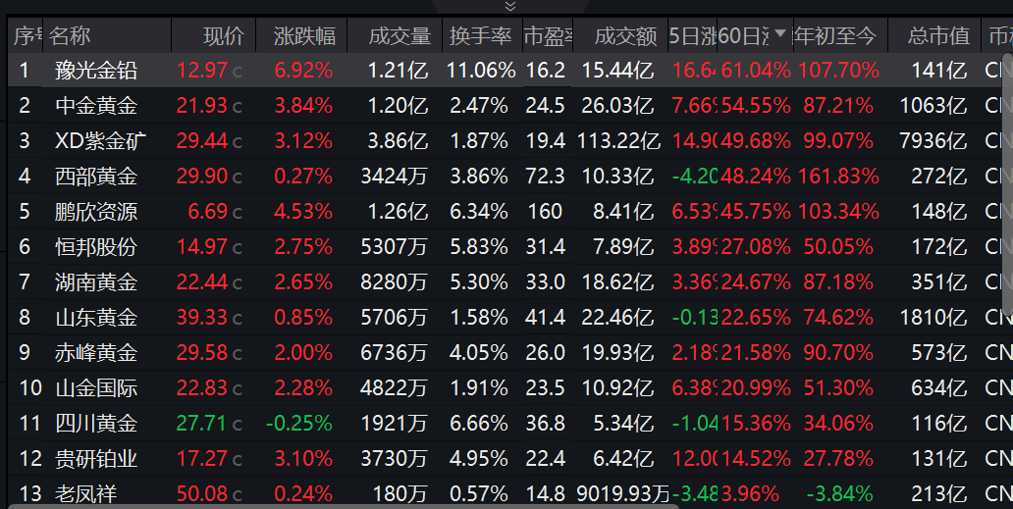Expand the double-chevron panel at top
Image resolution: width=1013 pixels, height=509 pixels.
(509, 6)
